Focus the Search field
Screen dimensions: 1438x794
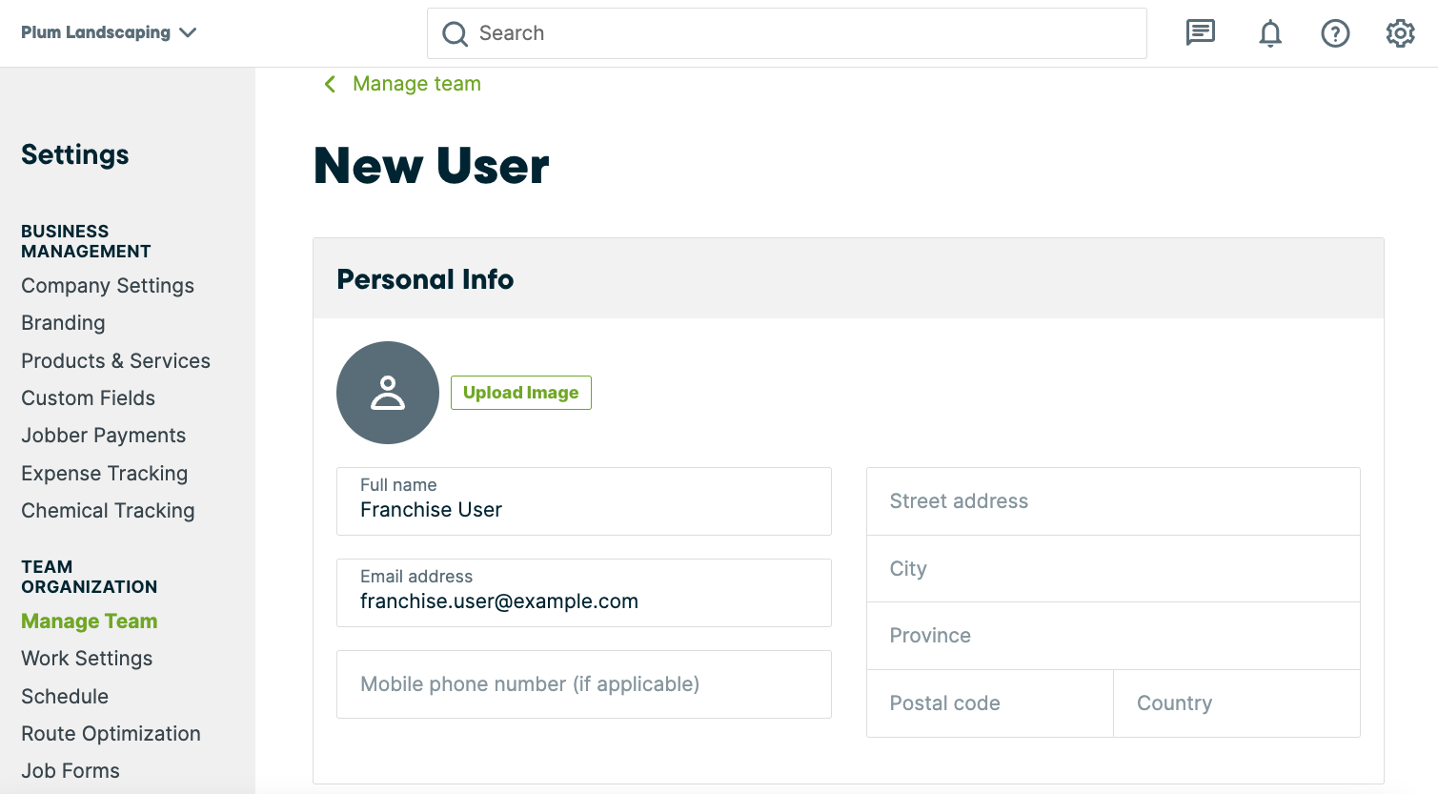pyautogui.click(x=787, y=33)
